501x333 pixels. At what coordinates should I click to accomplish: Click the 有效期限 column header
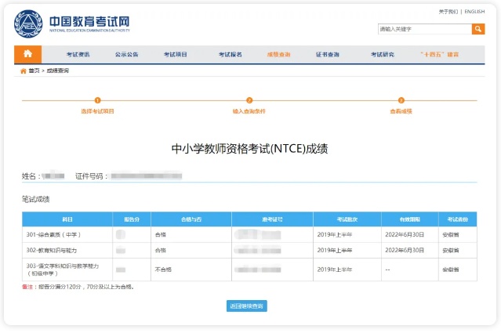(x=409, y=219)
